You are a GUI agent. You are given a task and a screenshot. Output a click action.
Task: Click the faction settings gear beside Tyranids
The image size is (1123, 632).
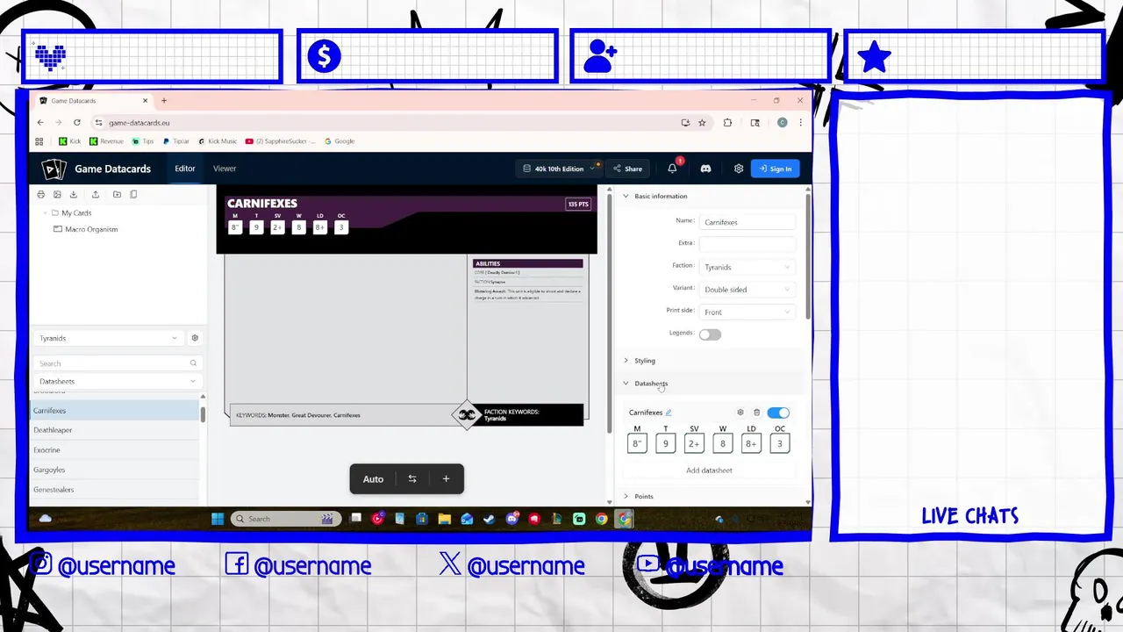click(195, 338)
